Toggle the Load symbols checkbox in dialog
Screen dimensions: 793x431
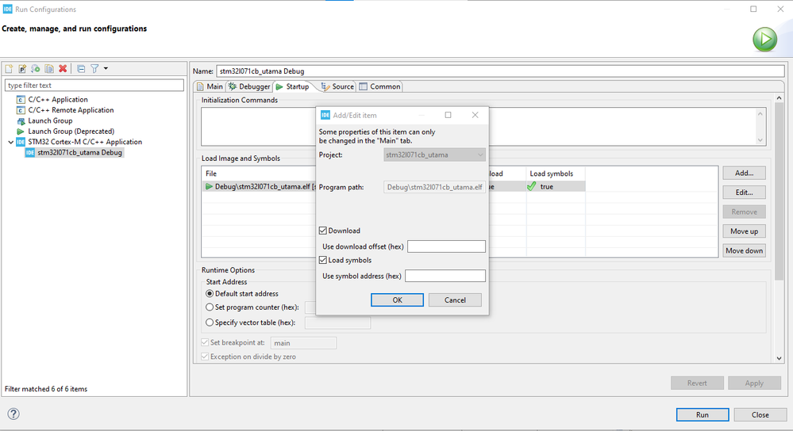coord(322,260)
